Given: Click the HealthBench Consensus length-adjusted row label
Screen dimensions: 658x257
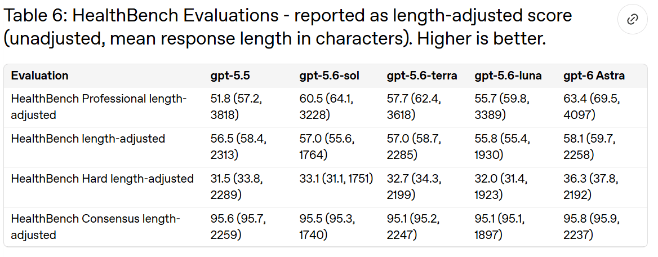Looking at the screenshot, I should coord(95,227).
